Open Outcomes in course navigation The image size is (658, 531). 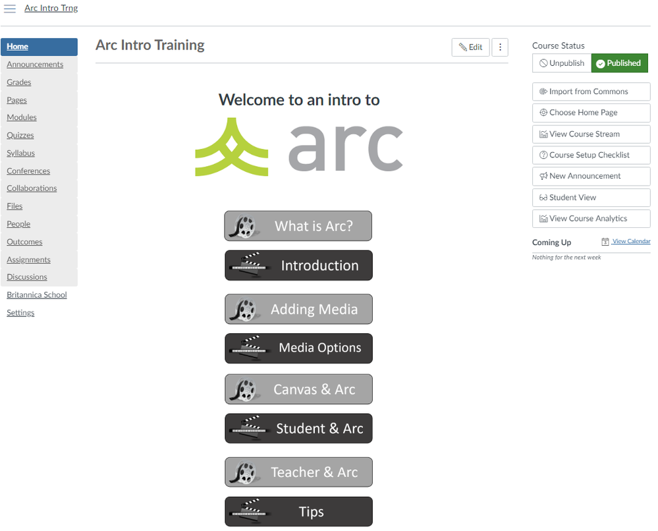click(x=24, y=242)
